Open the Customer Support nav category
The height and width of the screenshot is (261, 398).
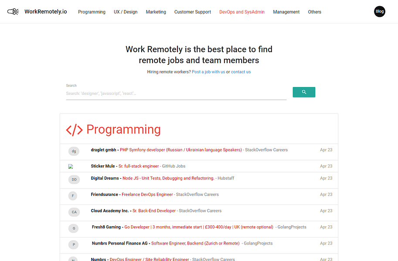coord(193,12)
